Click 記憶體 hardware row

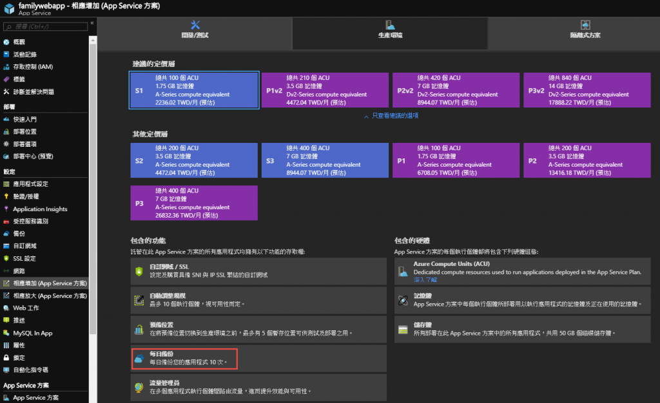point(522,300)
